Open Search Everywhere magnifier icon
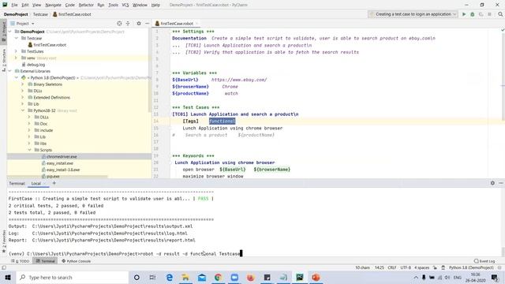 500,14
